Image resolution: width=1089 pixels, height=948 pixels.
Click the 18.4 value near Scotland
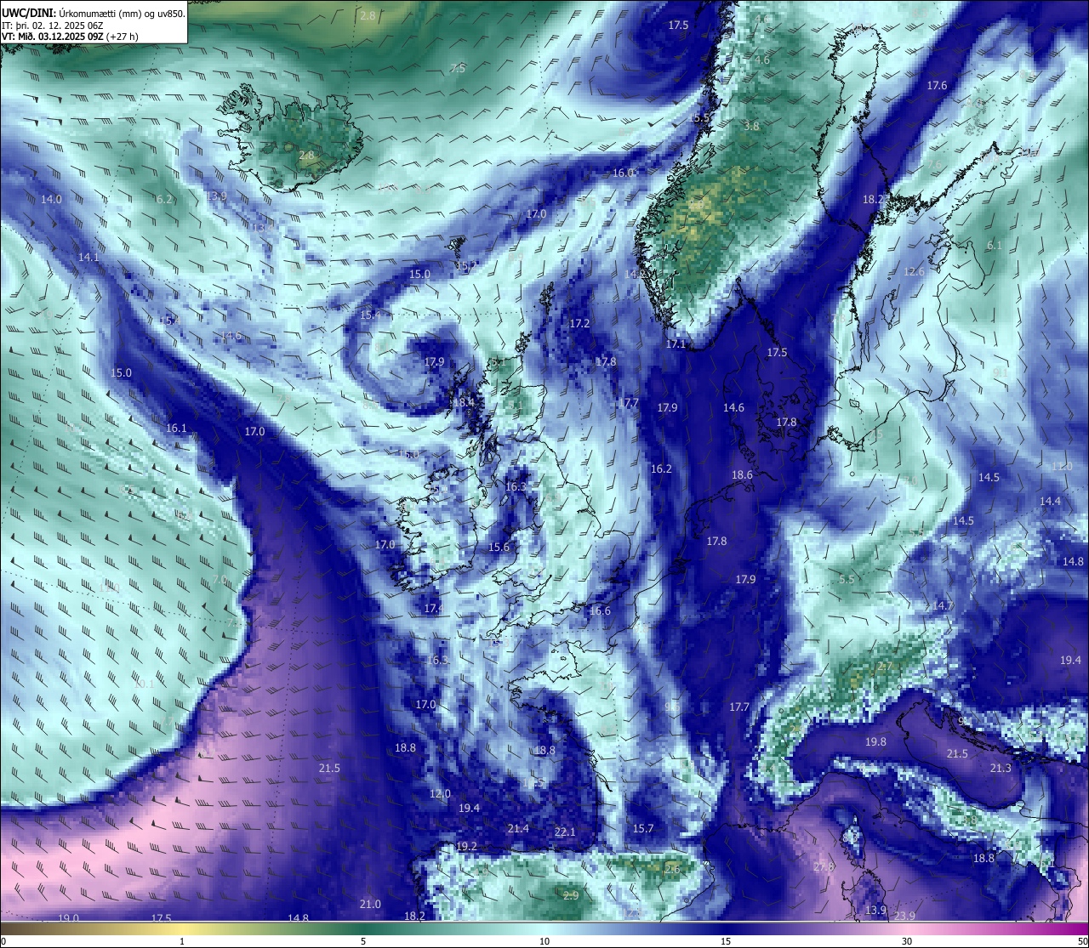[x=464, y=403]
